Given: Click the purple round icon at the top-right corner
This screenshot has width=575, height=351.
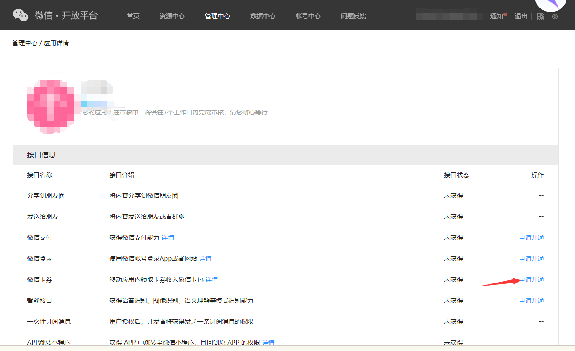Looking at the screenshot, I should click(551, 5).
